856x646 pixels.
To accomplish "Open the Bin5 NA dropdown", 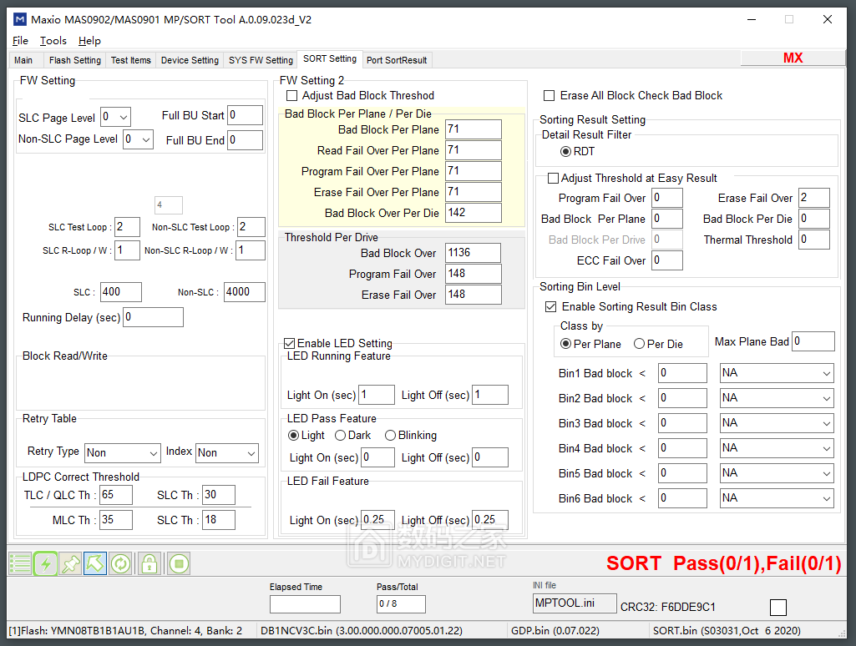I will (777, 473).
